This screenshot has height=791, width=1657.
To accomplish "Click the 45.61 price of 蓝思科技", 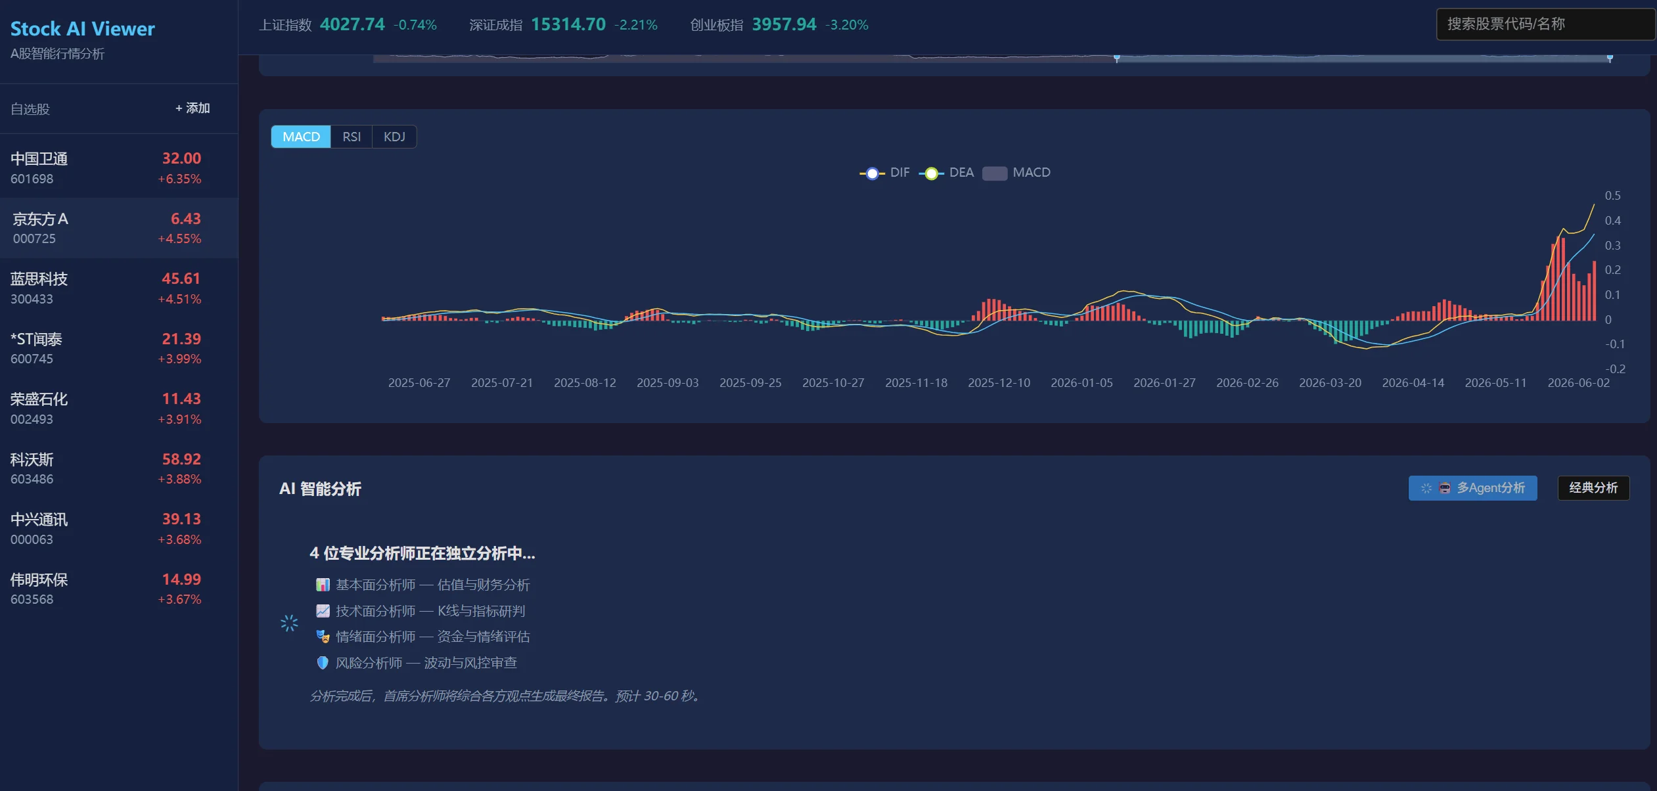I will (181, 279).
